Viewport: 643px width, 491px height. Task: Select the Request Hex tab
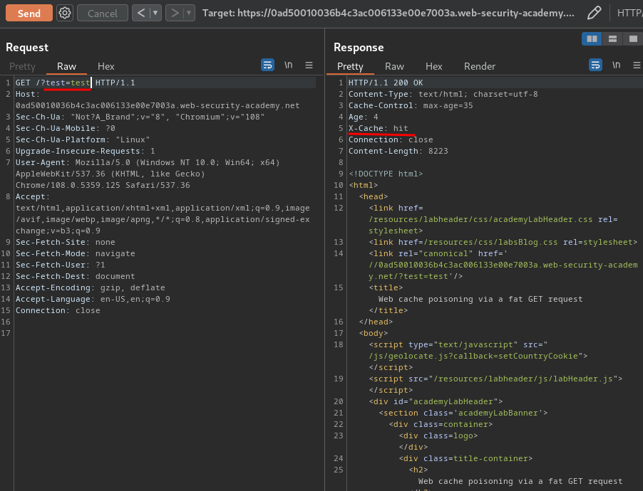[106, 66]
